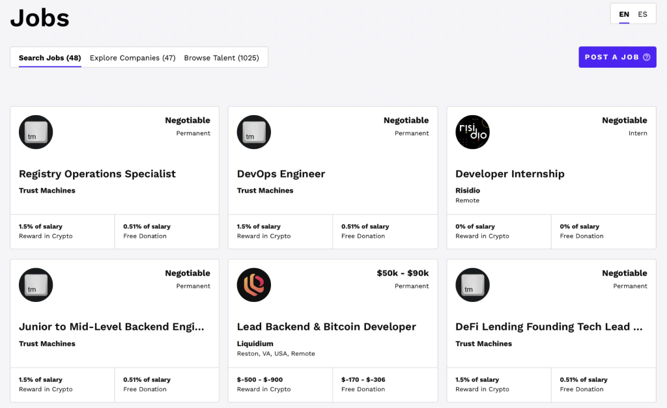
Task: Click Trust Machines company name under DeFi Lending
Action: 484,344
